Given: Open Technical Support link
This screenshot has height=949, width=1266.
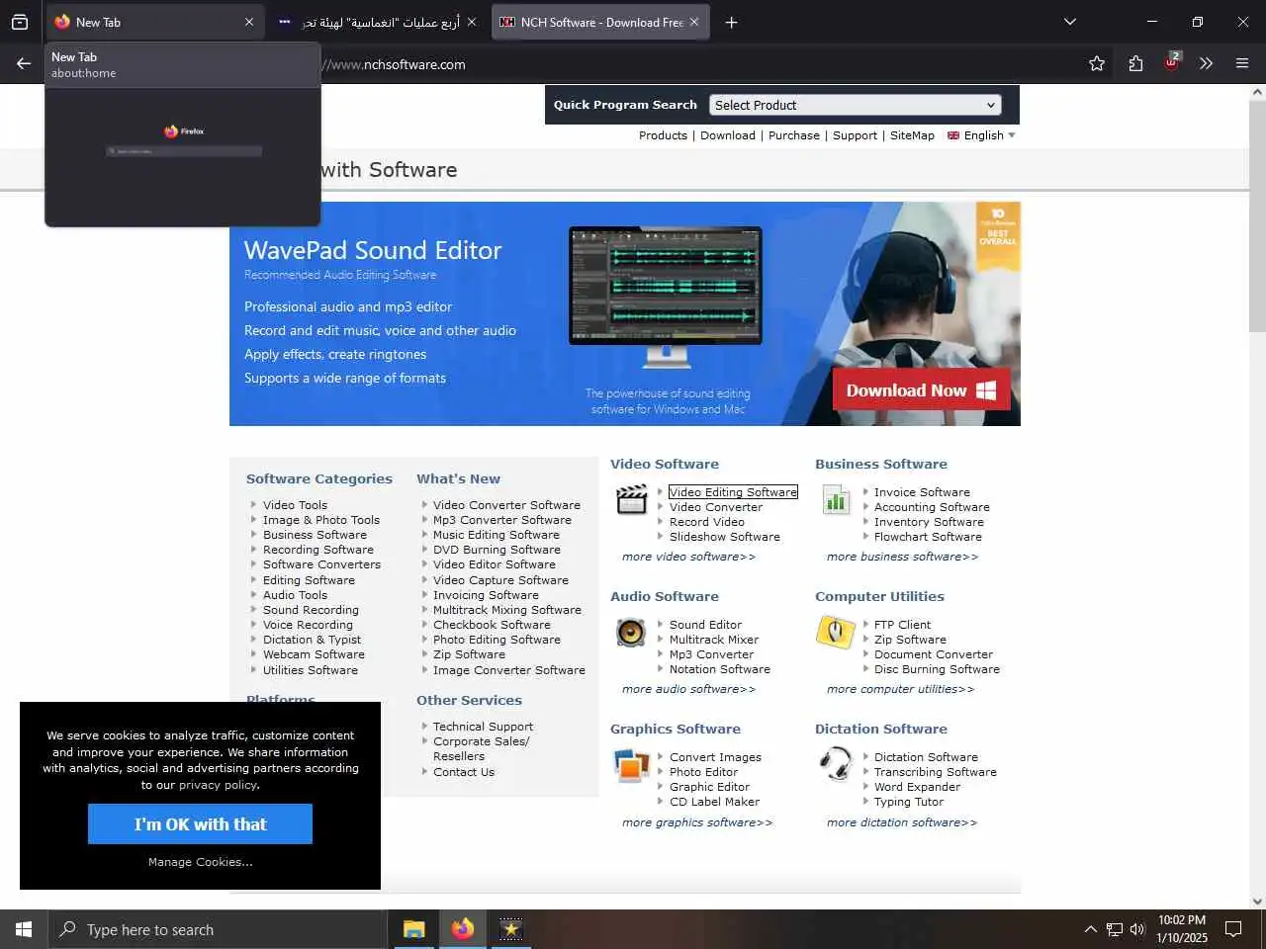Looking at the screenshot, I should click(x=483, y=727).
